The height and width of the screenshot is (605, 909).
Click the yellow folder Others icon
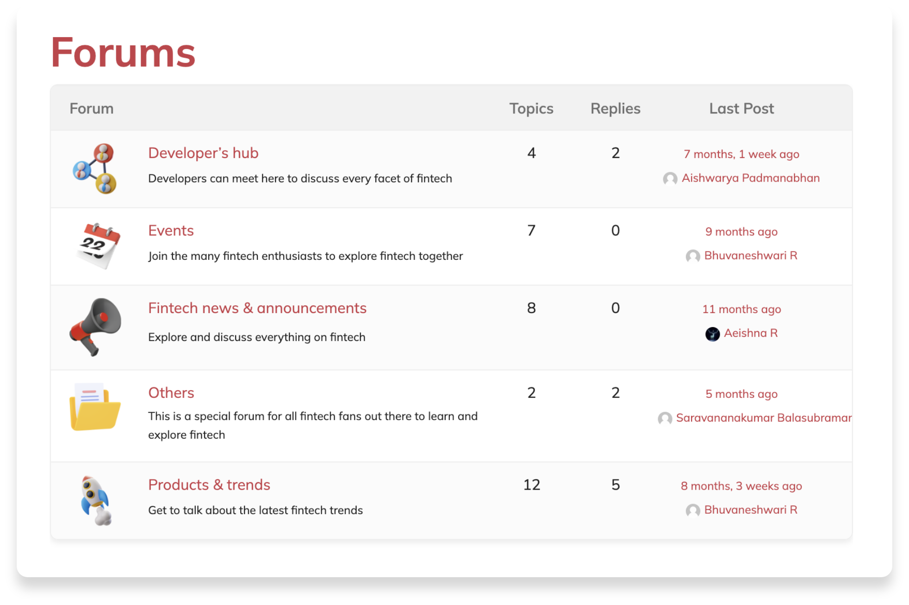click(x=95, y=407)
